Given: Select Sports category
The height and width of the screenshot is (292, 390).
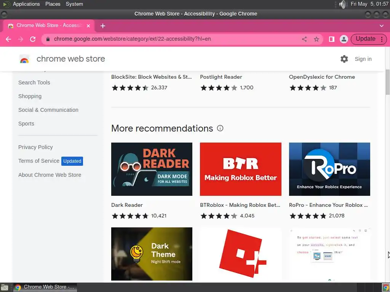Looking at the screenshot, I should (x=26, y=124).
